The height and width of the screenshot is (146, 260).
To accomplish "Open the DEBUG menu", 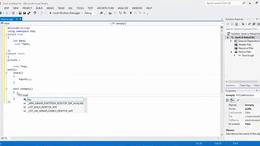I will click(x=50, y=8).
